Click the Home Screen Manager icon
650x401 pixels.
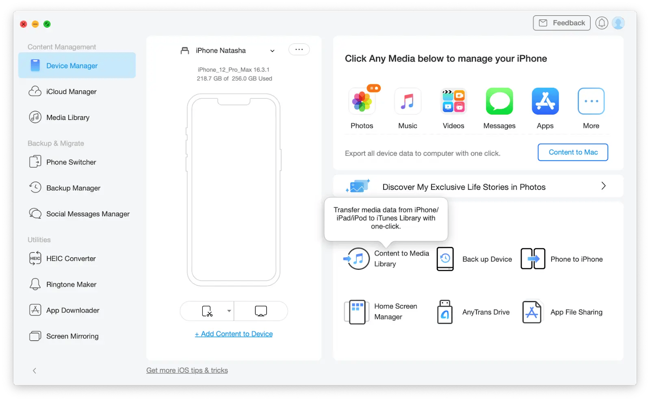(x=356, y=312)
